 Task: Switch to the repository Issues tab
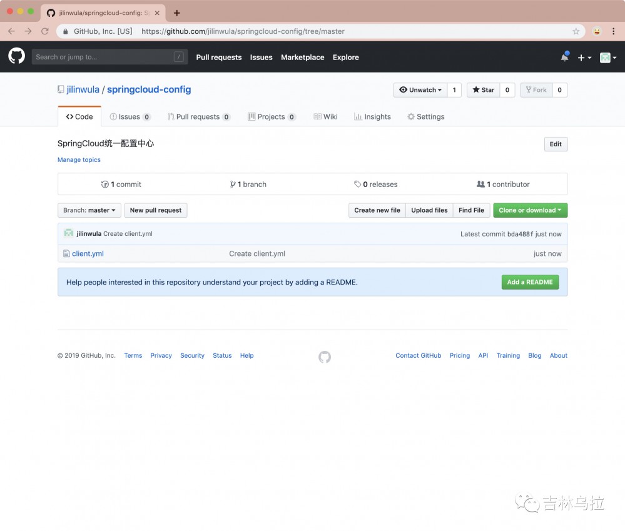(130, 117)
